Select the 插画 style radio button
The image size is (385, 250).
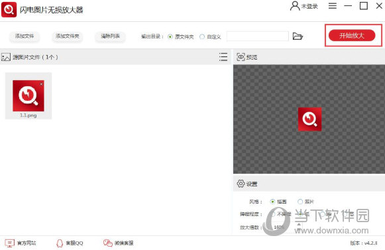point(272,202)
